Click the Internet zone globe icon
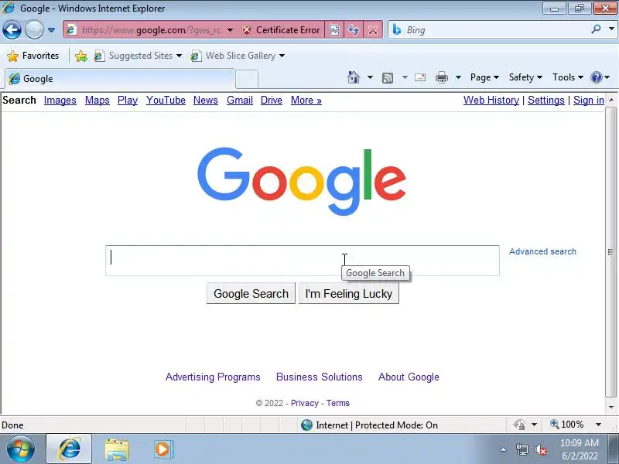619x464 pixels. coord(306,425)
